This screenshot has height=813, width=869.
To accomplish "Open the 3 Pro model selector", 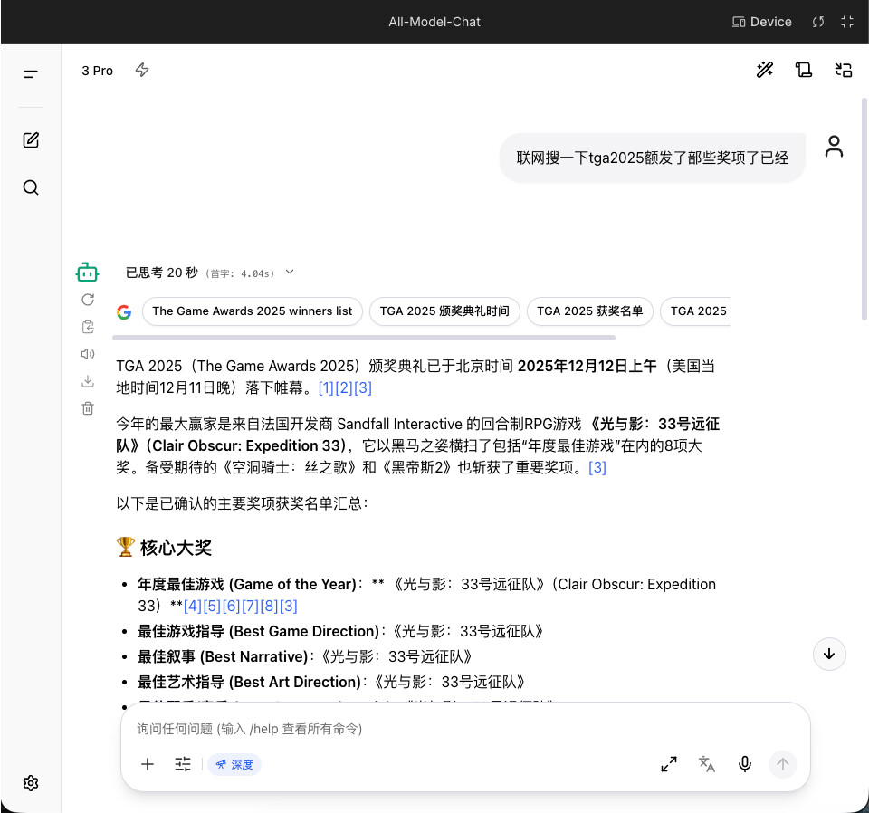I will tap(98, 71).
